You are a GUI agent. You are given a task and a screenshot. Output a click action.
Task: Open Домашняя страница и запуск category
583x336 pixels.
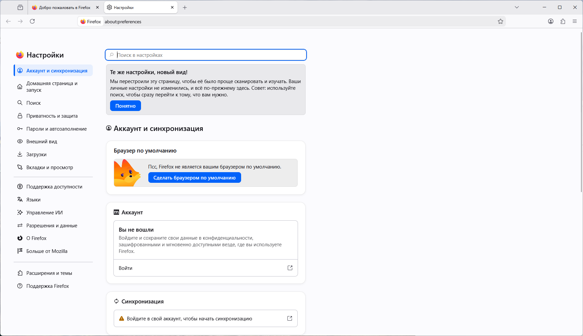coord(53,87)
